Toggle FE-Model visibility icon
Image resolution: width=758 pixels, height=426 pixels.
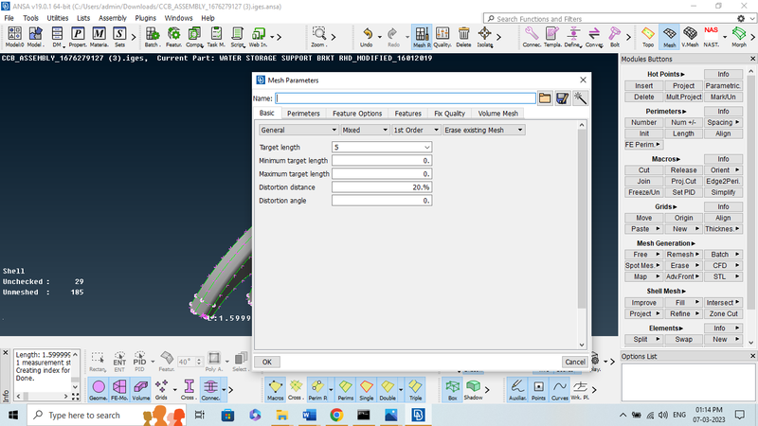(x=119, y=389)
